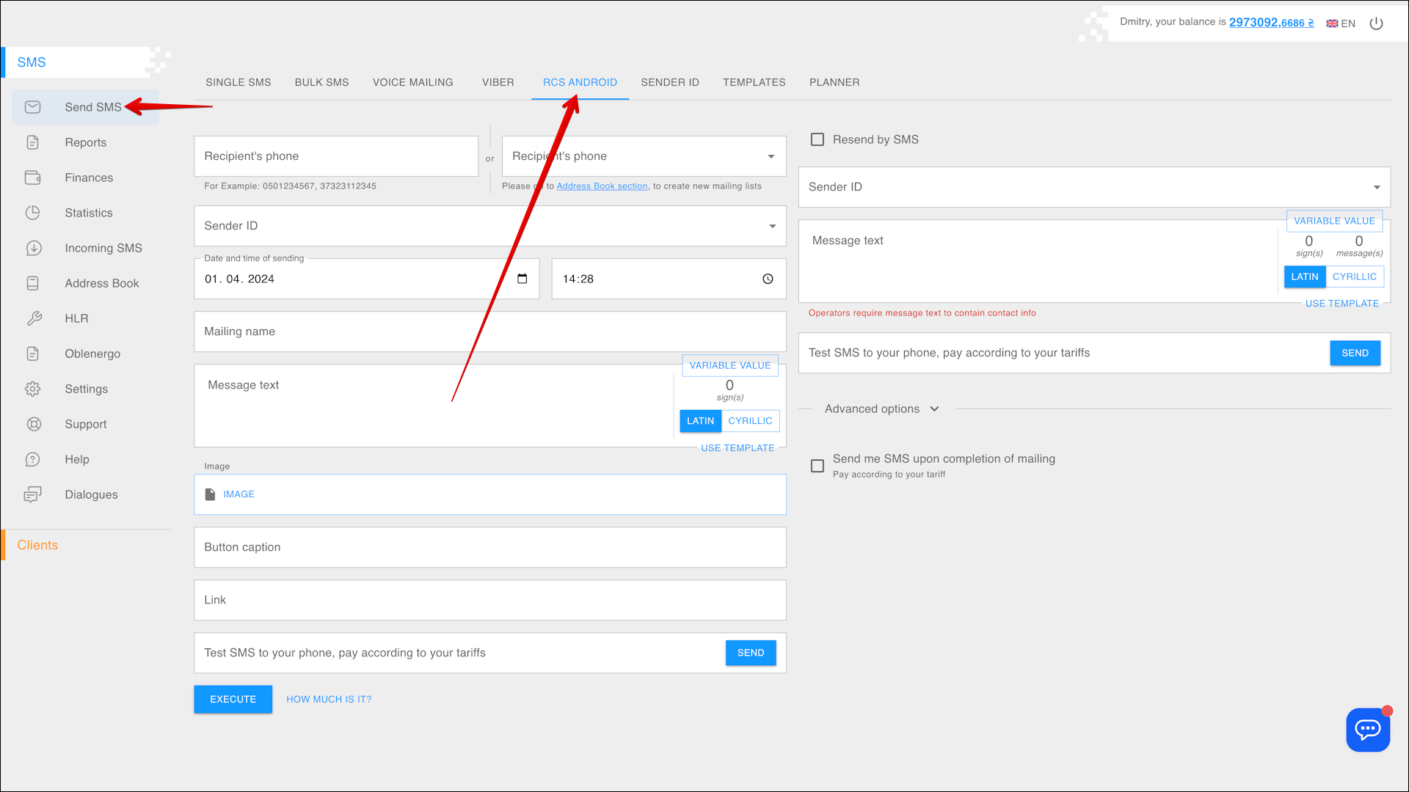Check Send me SMS upon completion

(817, 466)
